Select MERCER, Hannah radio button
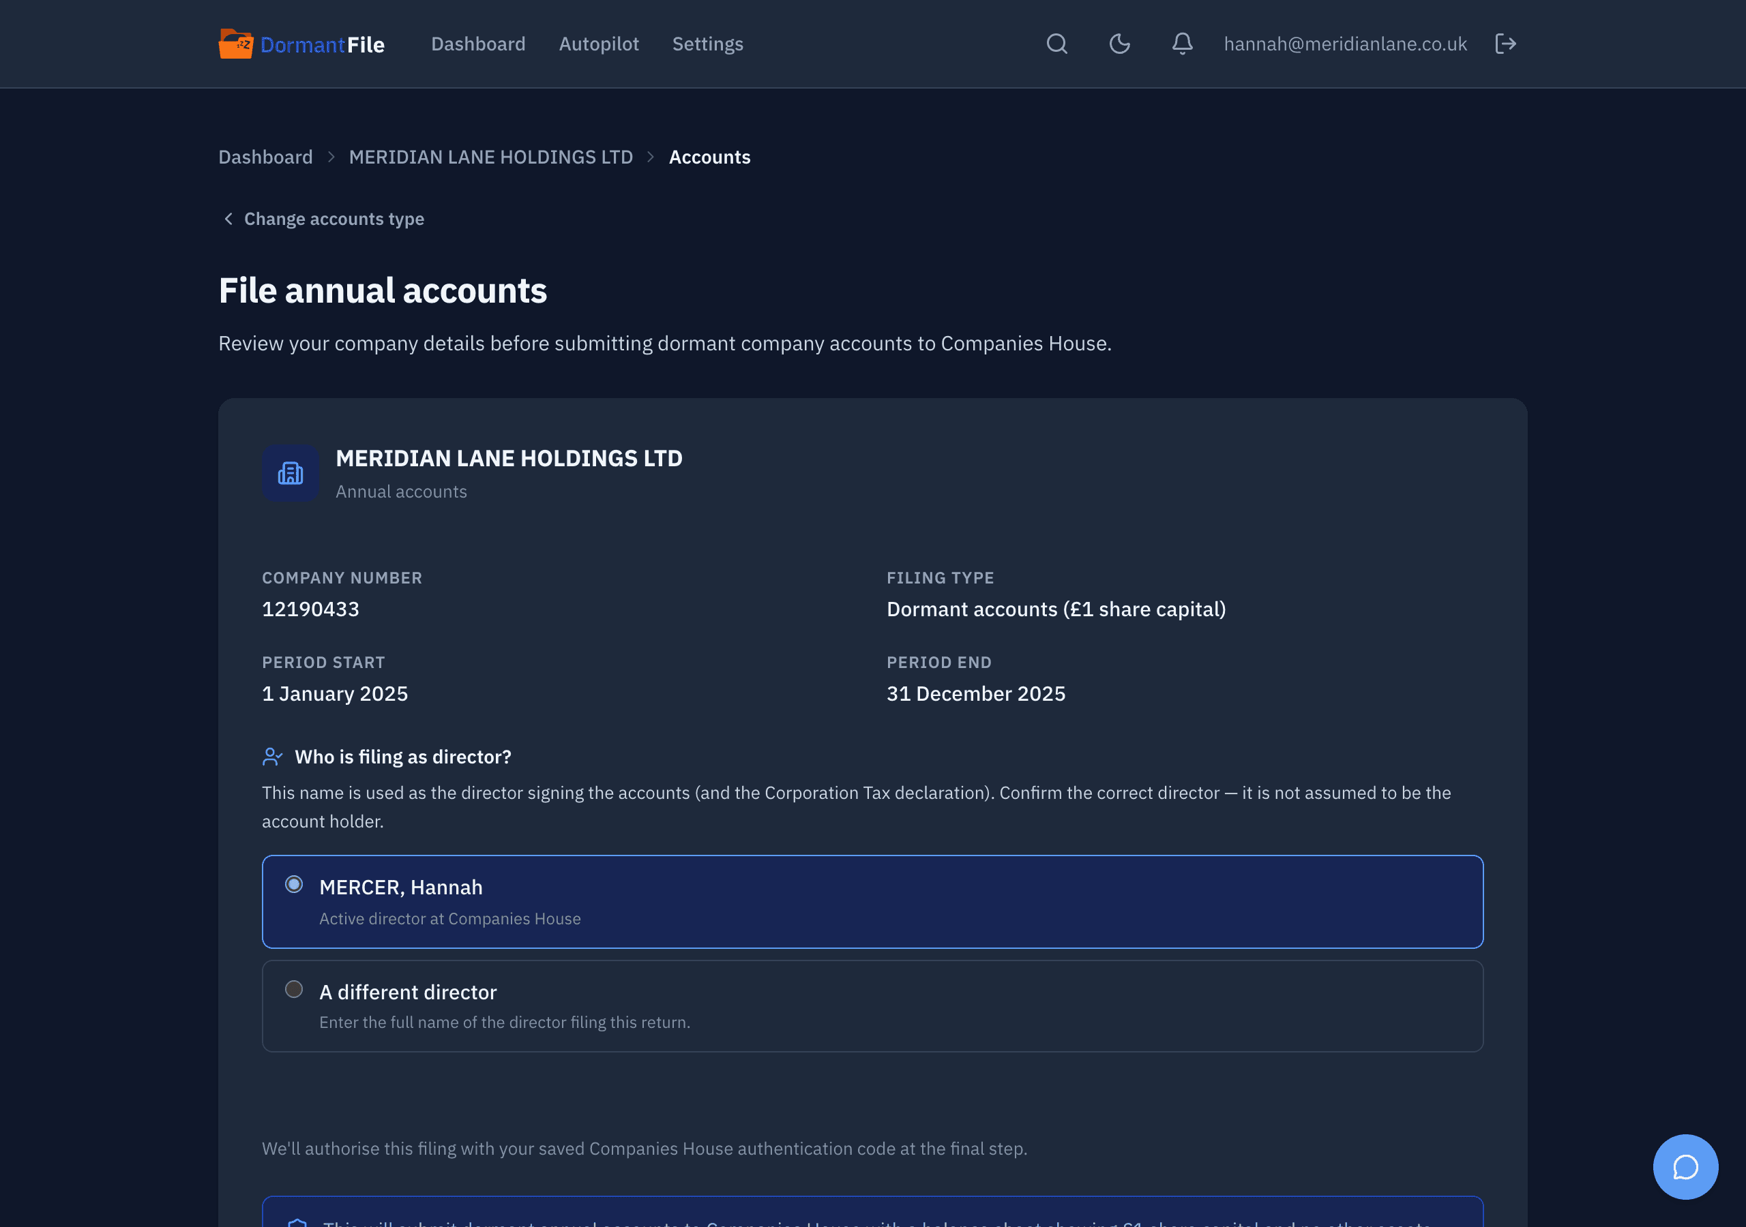Image resolution: width=1746 pixels, height=1227 pixels. click(x=293, y=884)
